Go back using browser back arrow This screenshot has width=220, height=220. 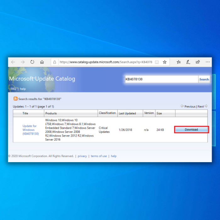tap(13, 62)
